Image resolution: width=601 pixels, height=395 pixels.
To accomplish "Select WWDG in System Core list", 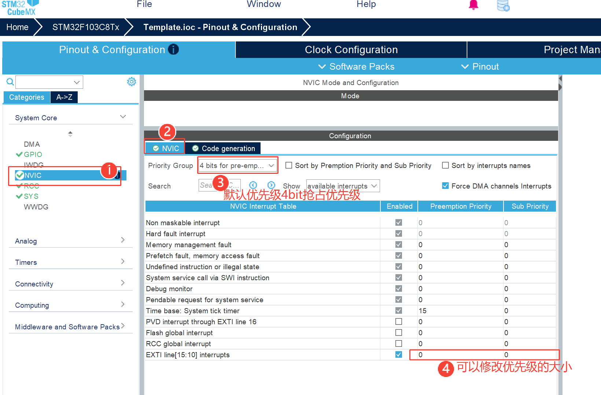I will pos(36,207).
